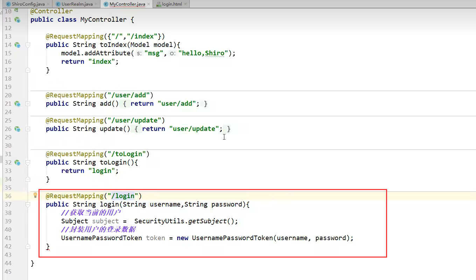Viewport: 476px width, 280px height.
Task: Click the addAttribute call on line 15
Action: (107, 53)
